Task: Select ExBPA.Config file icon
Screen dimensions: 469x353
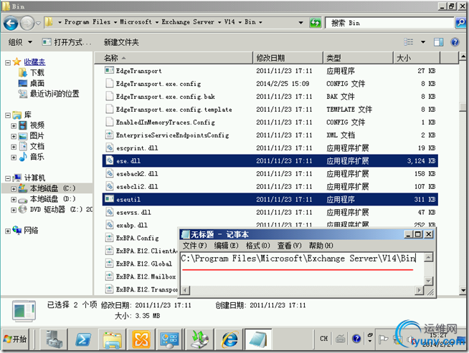Action: pos(109,238)
